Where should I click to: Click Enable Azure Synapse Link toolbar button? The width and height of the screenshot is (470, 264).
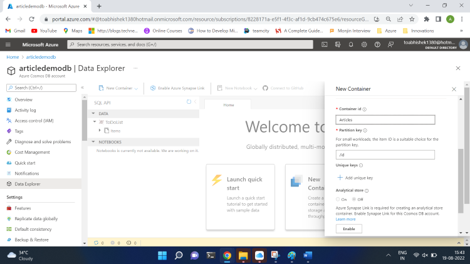177,88
